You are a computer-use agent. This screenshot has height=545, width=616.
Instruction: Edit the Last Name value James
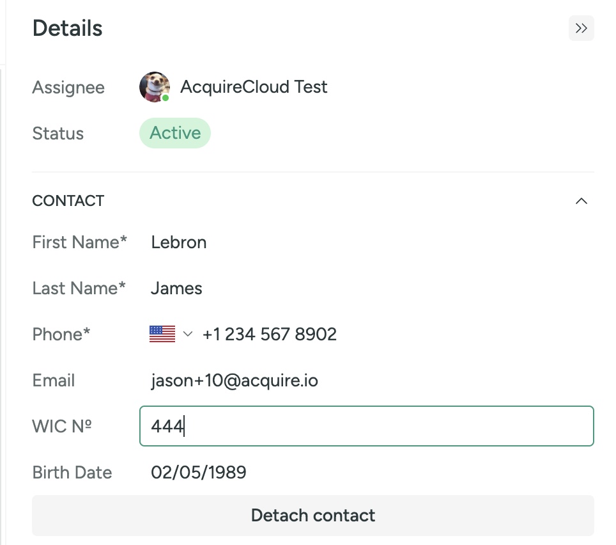coord(176,288)
